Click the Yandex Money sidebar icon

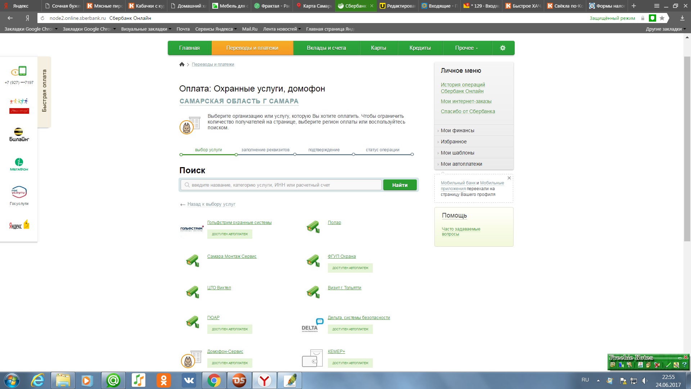coord(19,225)
